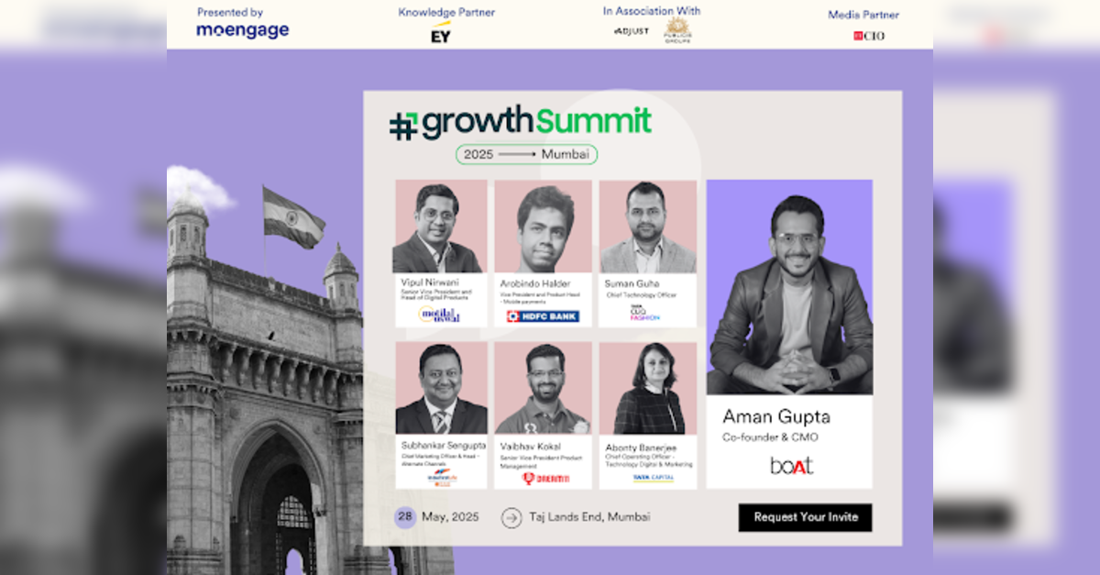Open Abonty Banerjee's speaker photo

click(647, 389)
